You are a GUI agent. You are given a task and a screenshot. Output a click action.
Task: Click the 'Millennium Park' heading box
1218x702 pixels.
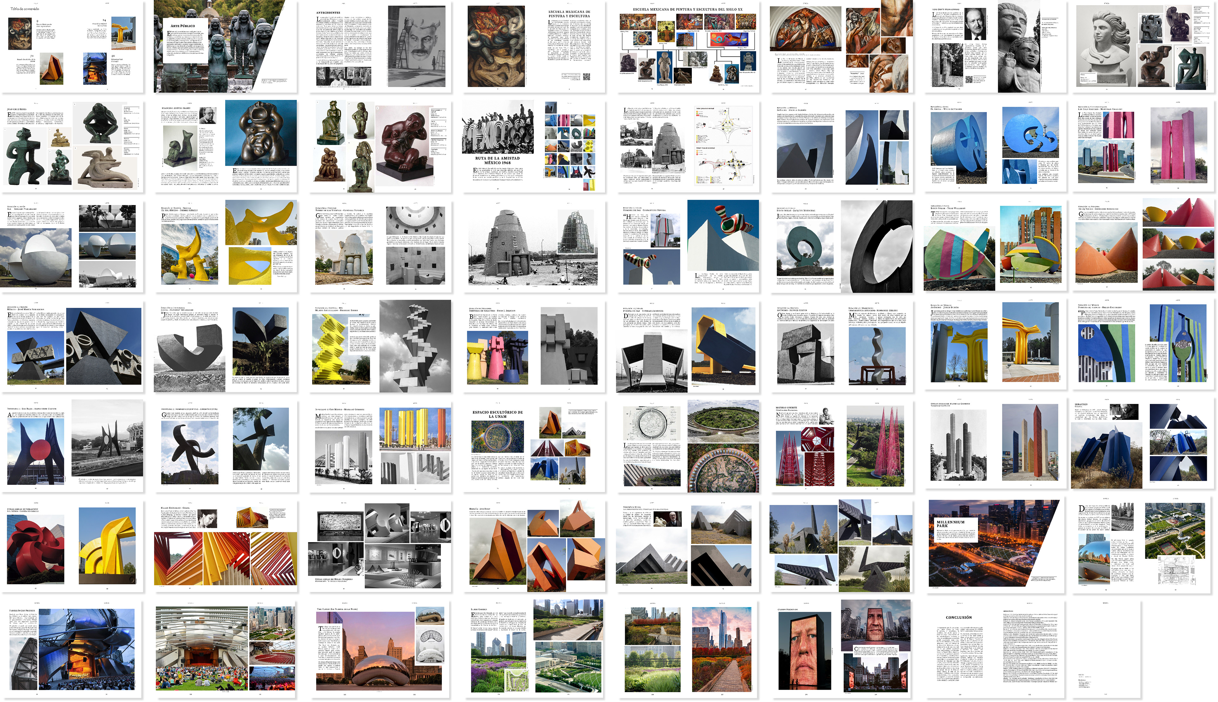[956, 529]
